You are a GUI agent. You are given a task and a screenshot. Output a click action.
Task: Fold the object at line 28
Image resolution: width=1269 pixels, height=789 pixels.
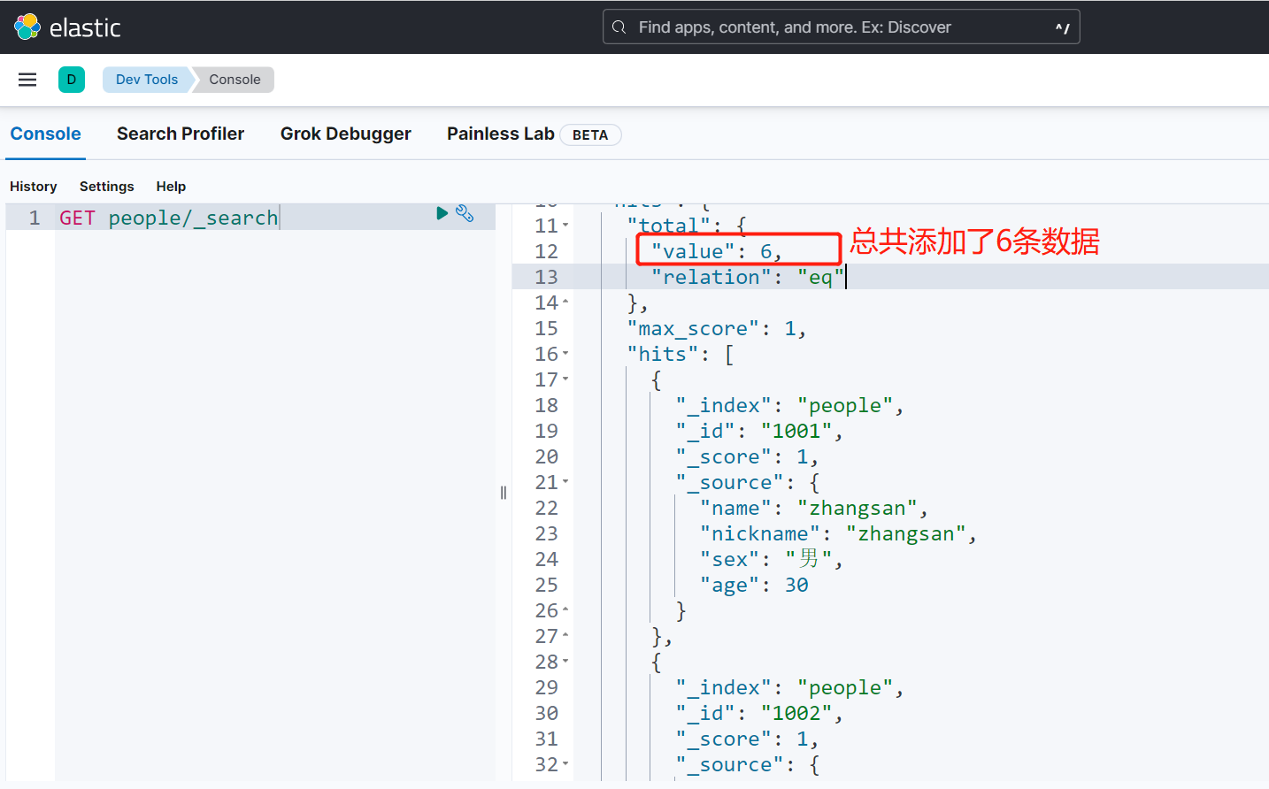(x=566, y=662)
